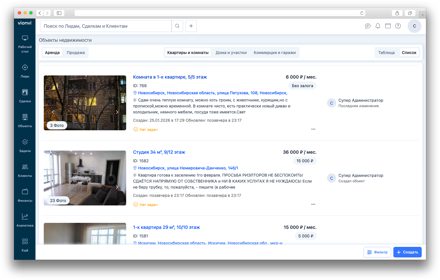
Task: Open the Студия 34 м² listing link
Action: click(x=159, y=152)
